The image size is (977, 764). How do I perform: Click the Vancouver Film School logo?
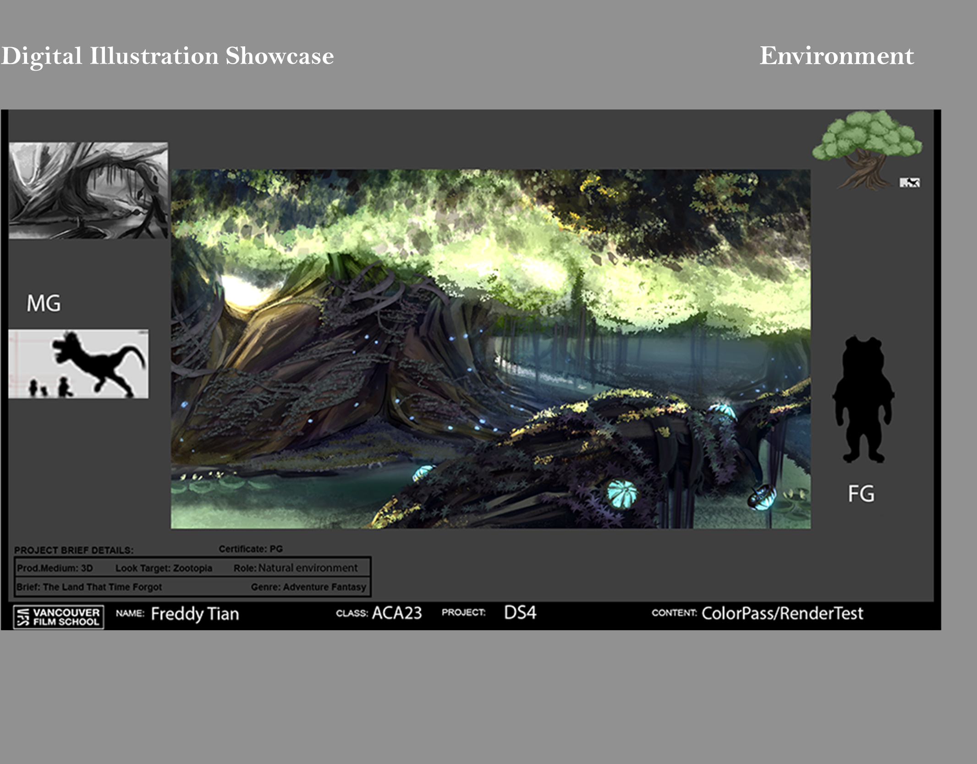pyautogui.click(x=59, y=617)
